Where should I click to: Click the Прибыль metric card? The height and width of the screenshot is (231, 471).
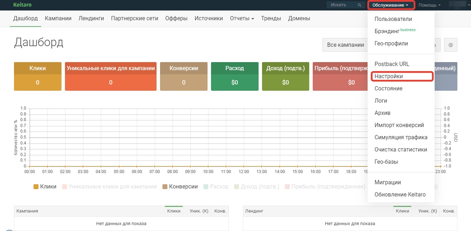point(340,76)
